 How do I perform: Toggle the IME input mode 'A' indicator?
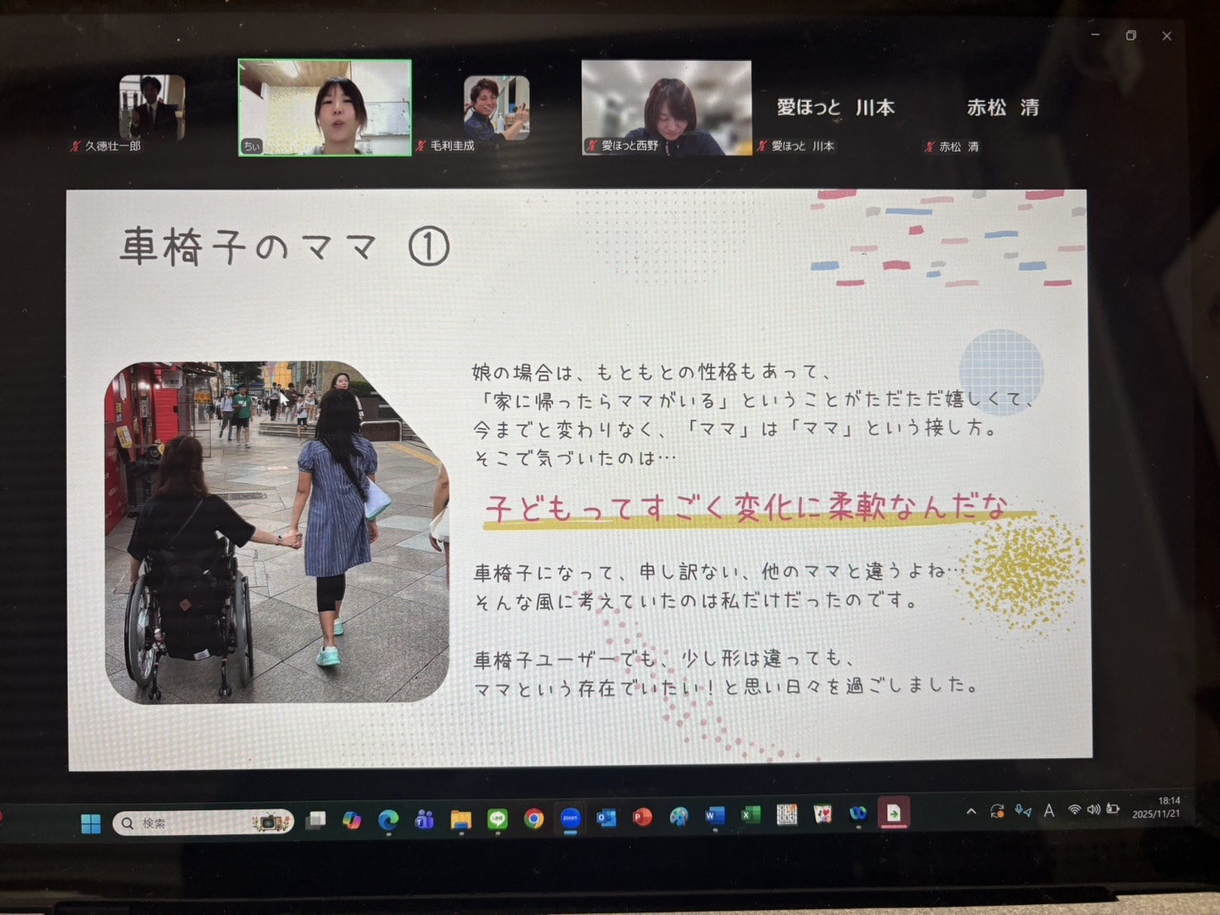pos(1049,811)
